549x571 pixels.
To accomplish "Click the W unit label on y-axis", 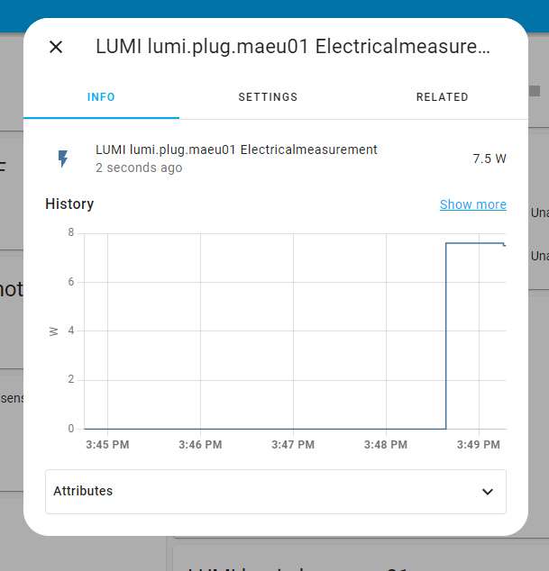I will tap(54, 331).
